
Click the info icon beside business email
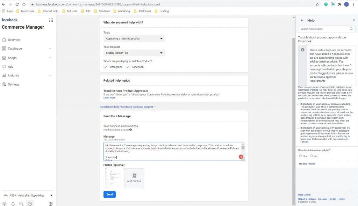tap(131, 130)
